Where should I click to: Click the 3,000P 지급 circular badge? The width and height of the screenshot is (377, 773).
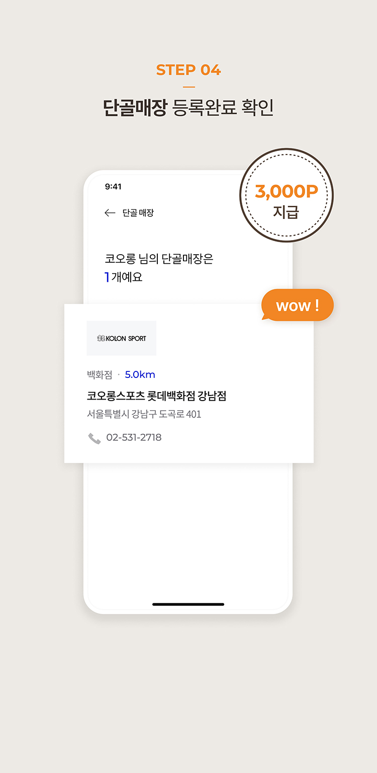pos(286,196)
